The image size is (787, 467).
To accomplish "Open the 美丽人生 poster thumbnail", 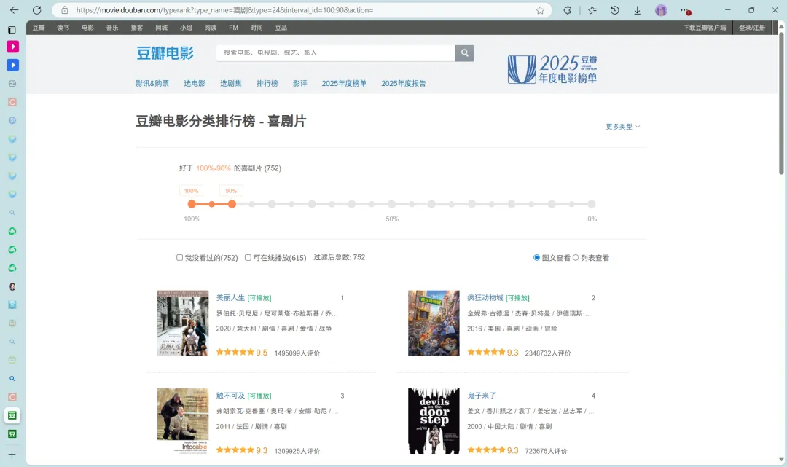I will 183,323.
